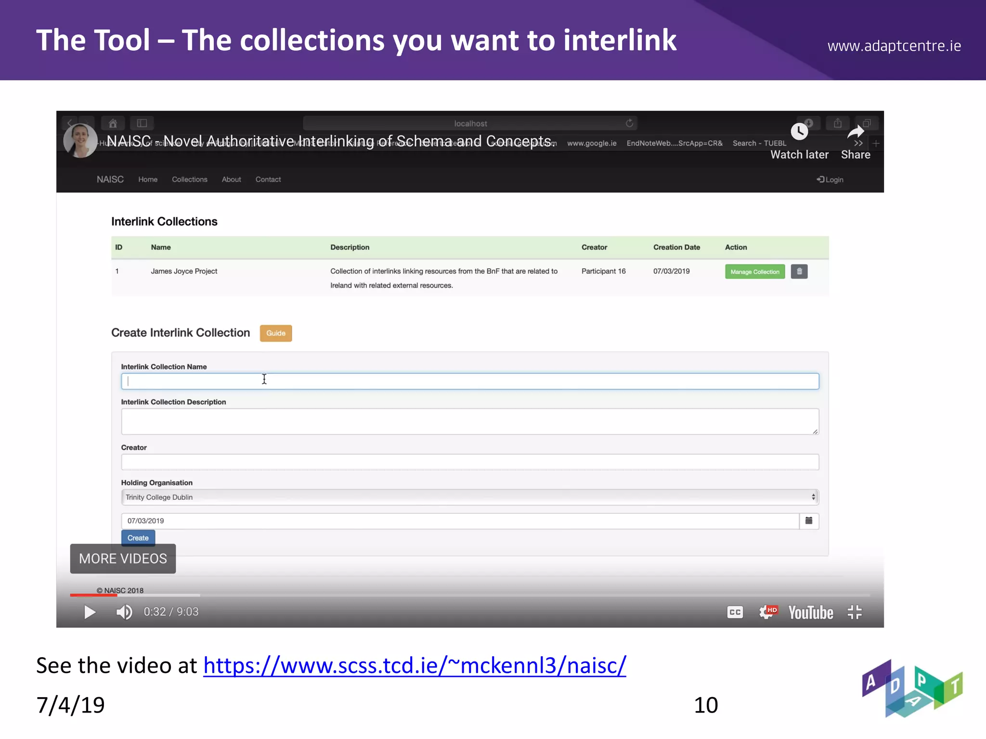The width and height of the screenshot is (986, 739).
Task: Click the Share arrow icon
Action: (856, 131)
